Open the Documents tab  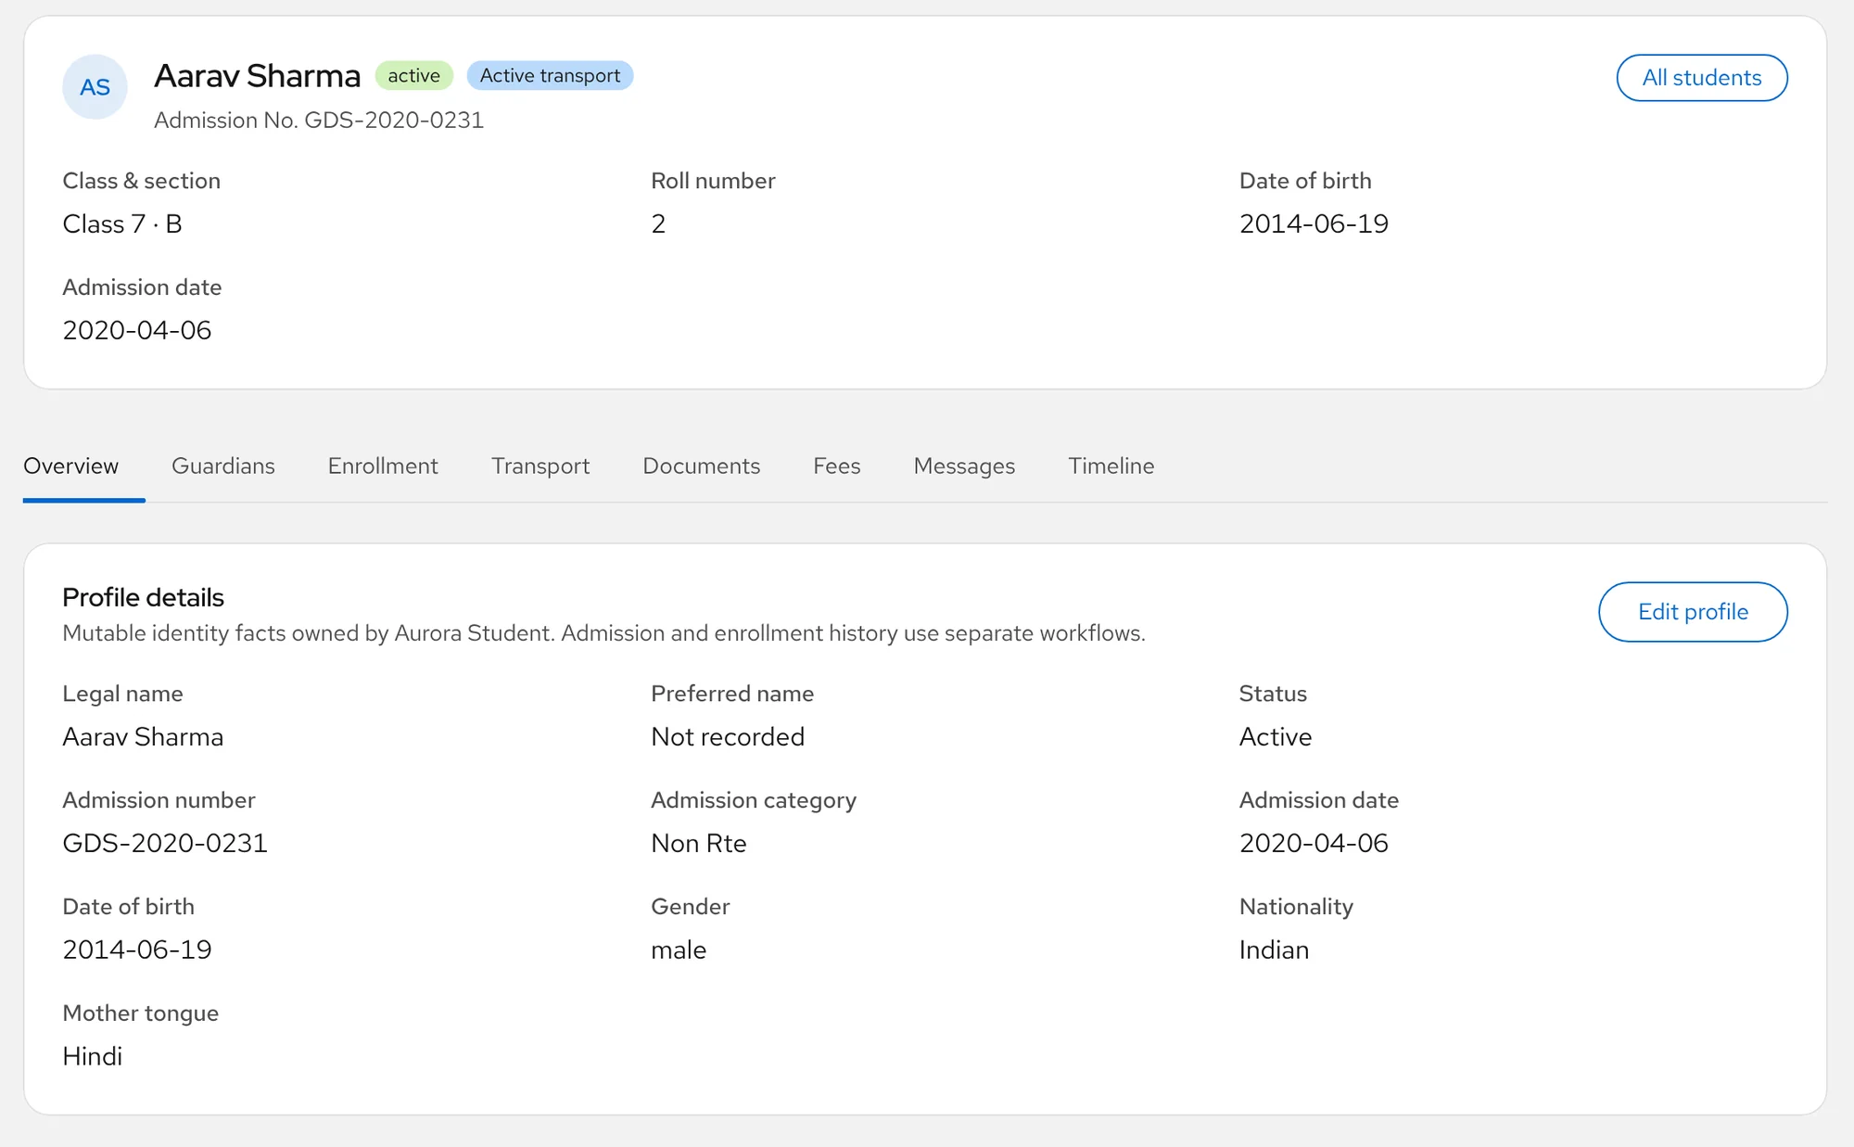click(x=702, y=465)
